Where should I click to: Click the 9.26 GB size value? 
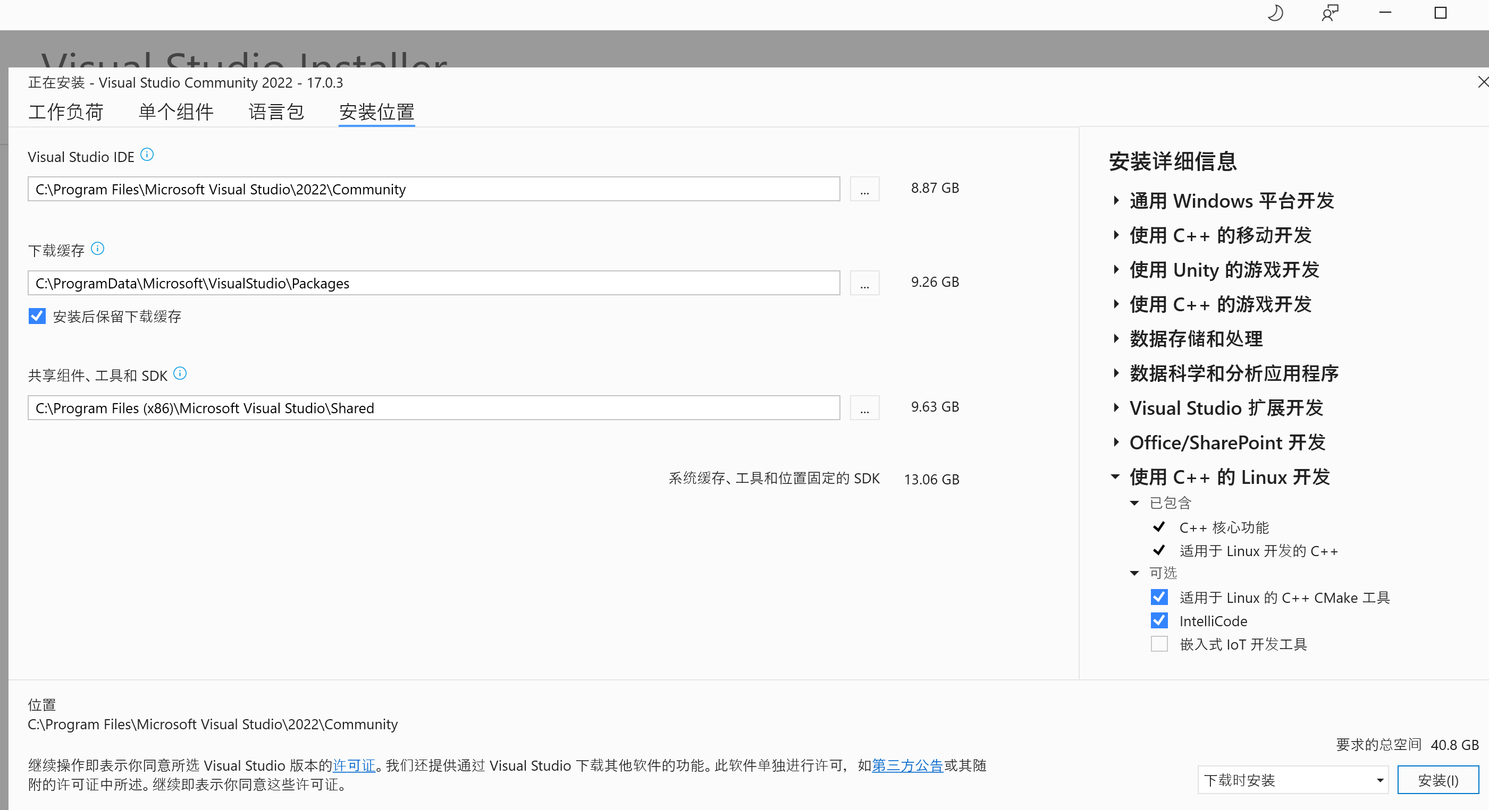935,282
